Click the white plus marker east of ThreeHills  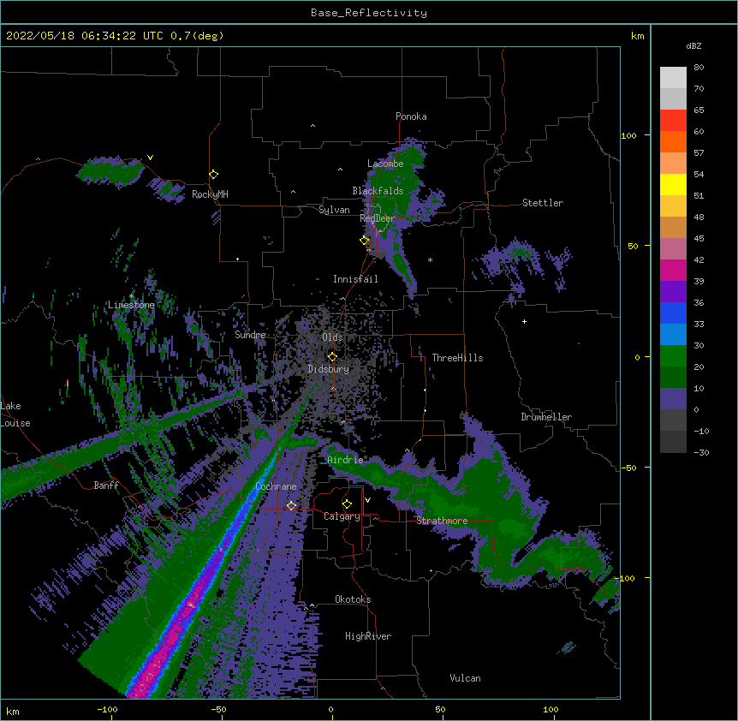pos(524,321)
